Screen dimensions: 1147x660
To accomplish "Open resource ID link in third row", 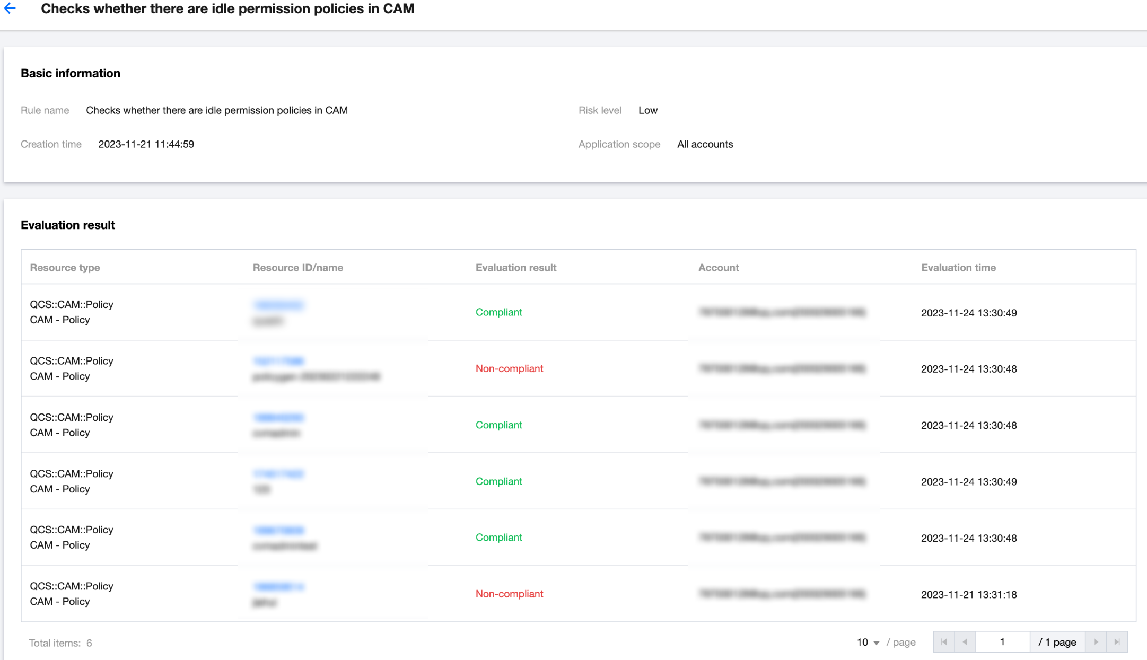I will click(x=278, y=418).
